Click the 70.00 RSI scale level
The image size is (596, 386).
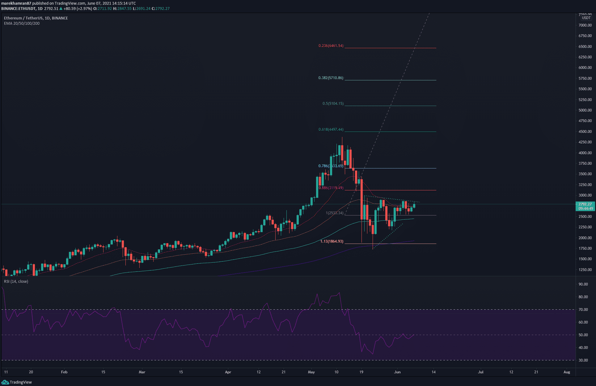pos(583,310)
